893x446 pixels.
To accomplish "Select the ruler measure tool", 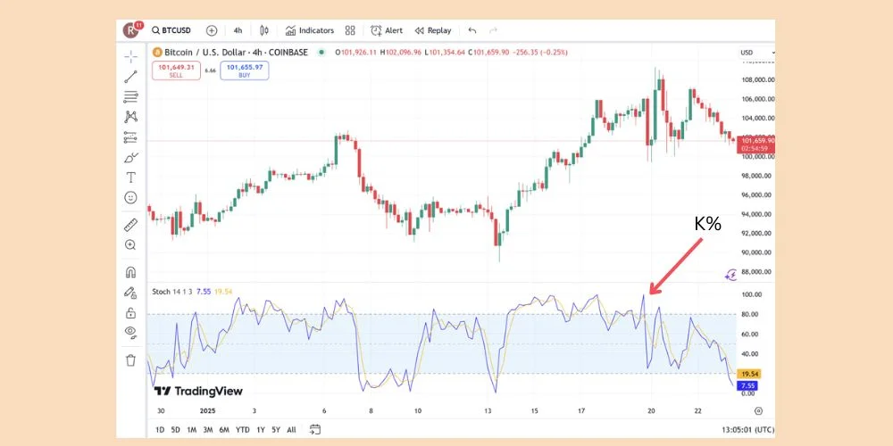I will coord(131,225).
